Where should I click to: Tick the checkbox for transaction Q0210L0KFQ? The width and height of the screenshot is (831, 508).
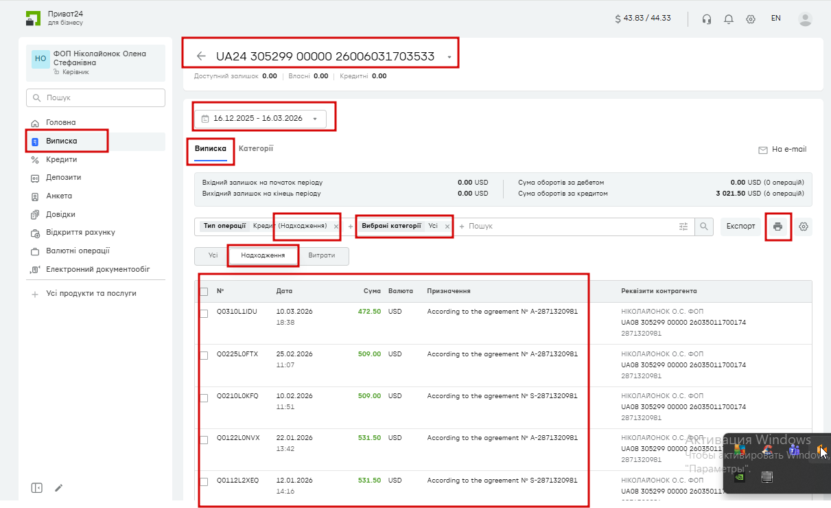pyautogui.click(x=204, y=398)
